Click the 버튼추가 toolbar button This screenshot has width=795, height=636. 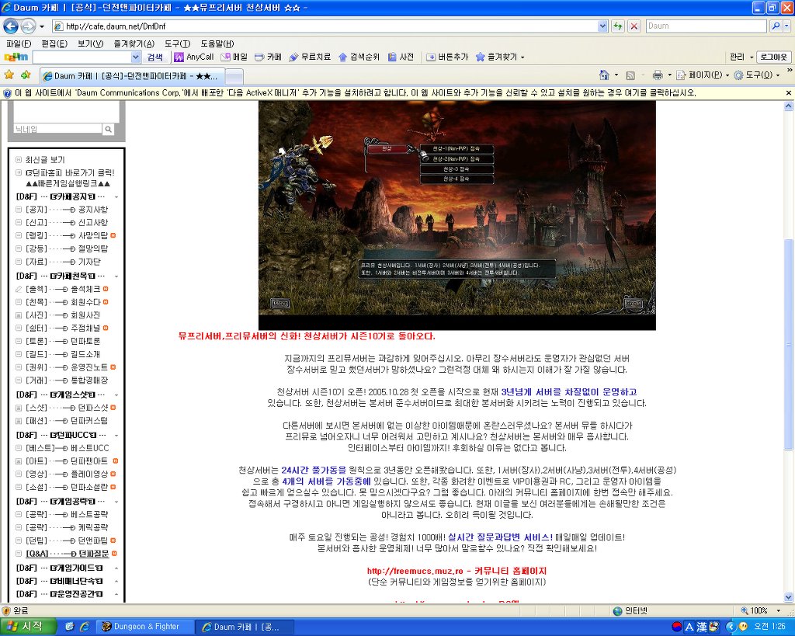click(x=447, y=57)
